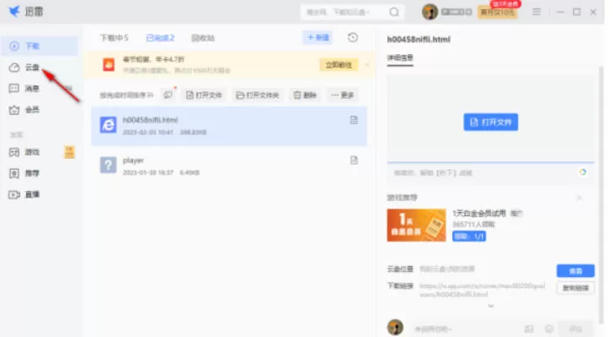Screen dimensions: 613x337
Task: Click the yellow badge beside Games
Action: click(x=69, y=152)
